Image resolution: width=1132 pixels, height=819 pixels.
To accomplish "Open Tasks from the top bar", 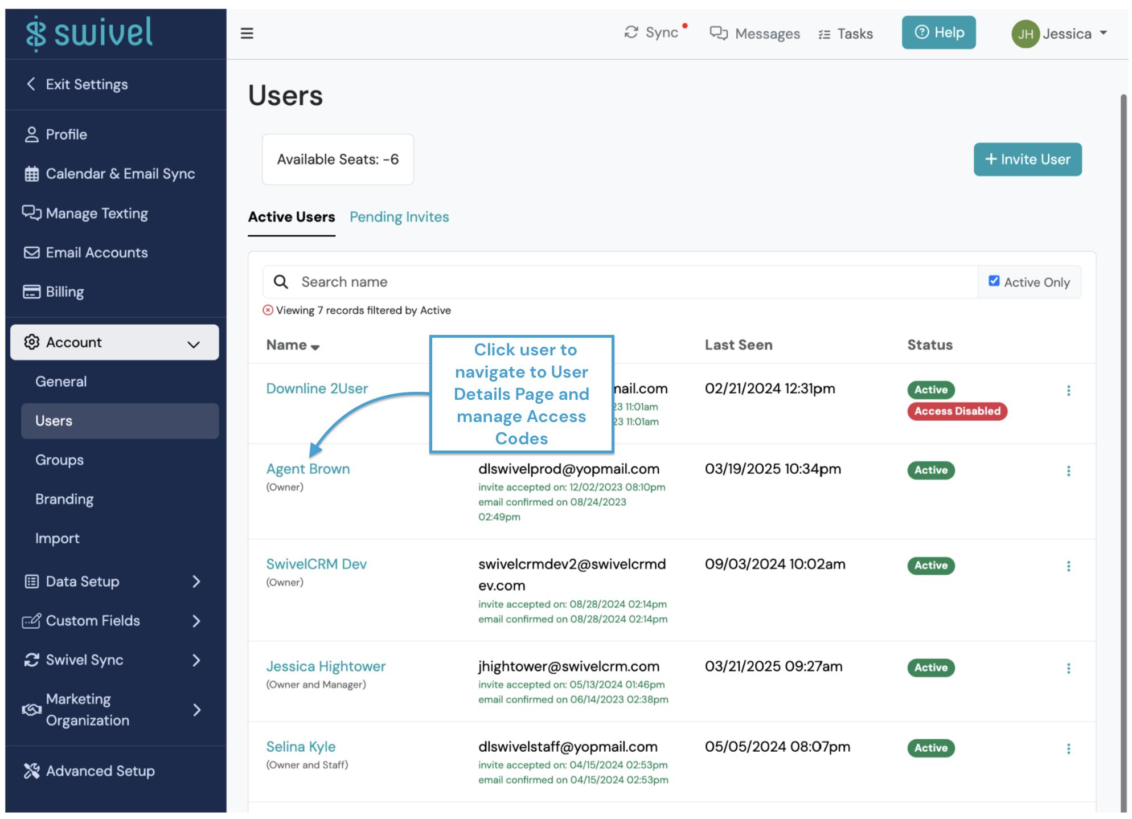I will pos(845,34).
